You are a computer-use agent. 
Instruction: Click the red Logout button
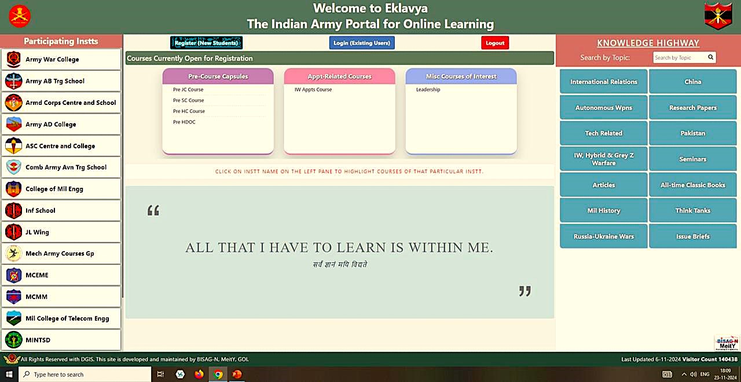pos(495,43)
